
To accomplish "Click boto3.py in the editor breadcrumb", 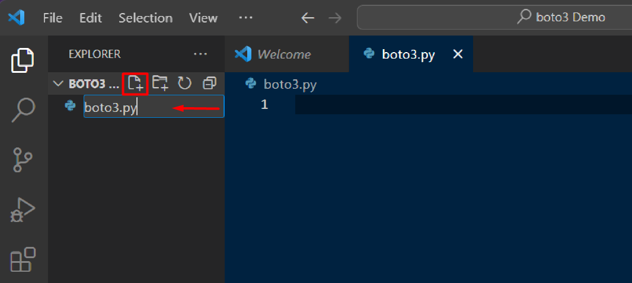I will tap(290, 84).
